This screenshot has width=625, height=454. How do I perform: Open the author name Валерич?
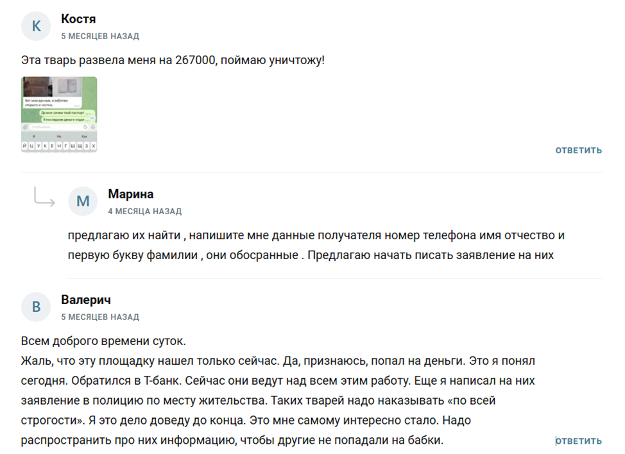click(86, 300)
